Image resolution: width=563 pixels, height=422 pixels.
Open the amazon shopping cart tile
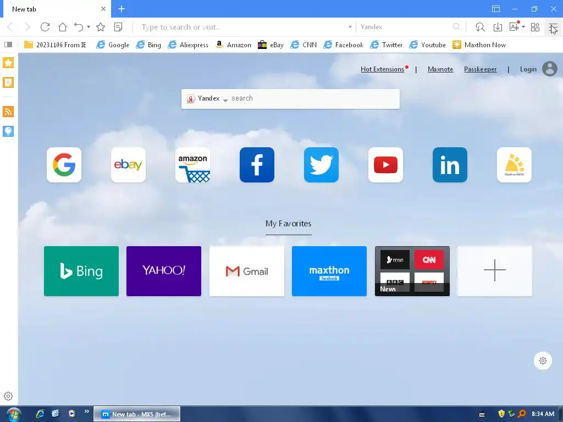click(x=192, y=165)
